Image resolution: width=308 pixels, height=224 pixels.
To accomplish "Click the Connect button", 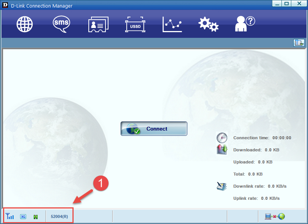I will [154, 129].
